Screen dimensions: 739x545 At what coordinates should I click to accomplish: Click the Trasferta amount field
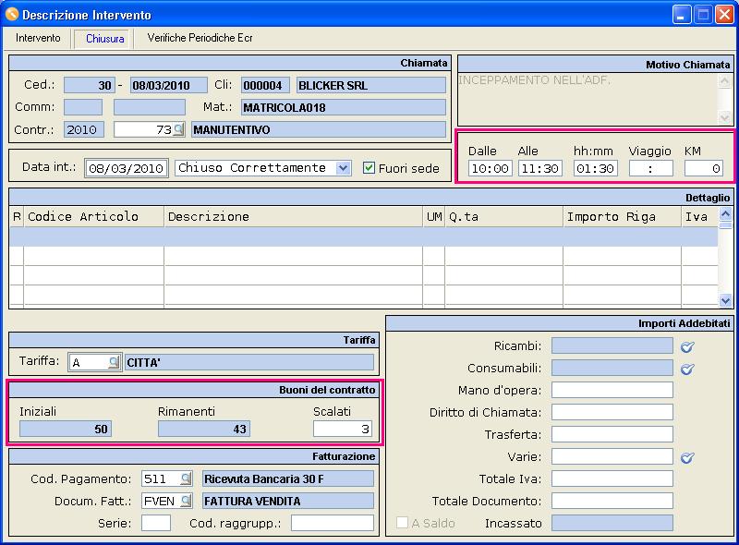612,434
